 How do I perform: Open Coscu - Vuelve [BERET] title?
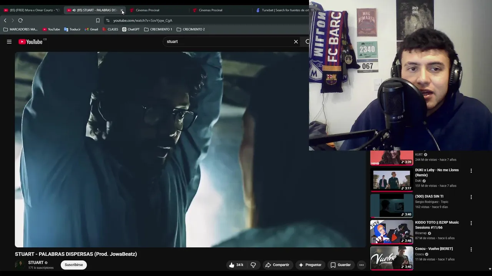click(434, 249)
